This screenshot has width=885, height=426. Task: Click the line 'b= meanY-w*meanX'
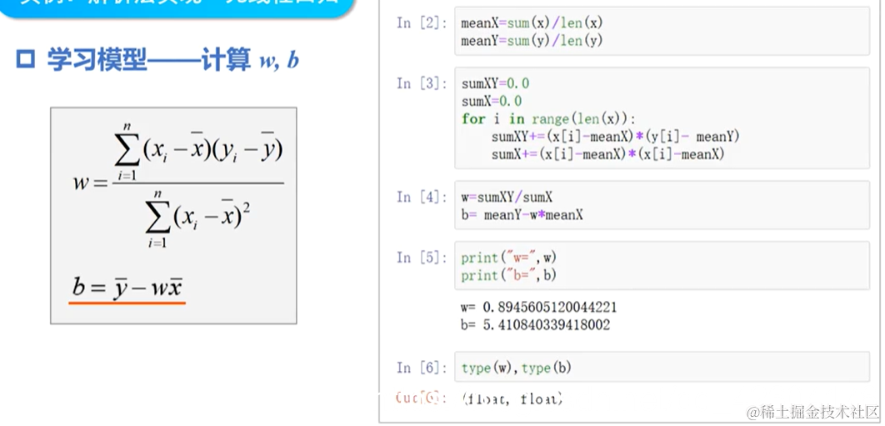[x=522, y=215]
